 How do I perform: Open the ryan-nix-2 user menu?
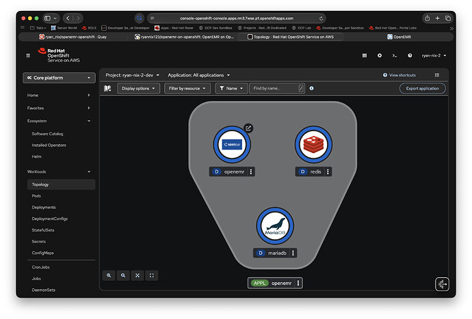434,55
